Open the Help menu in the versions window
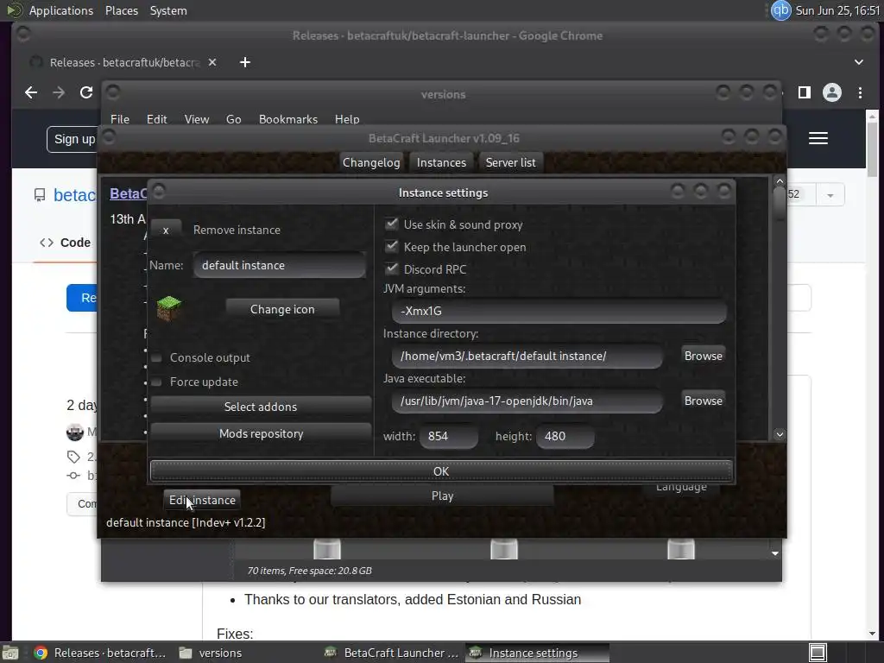 (x=347, y=119)
